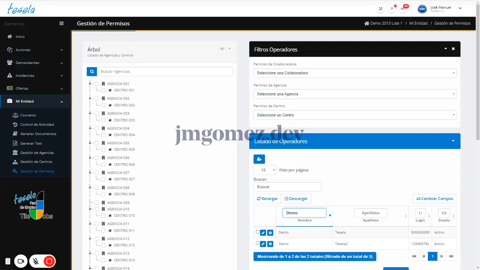The width and height of the screenshot is (480, 270).
Task: Click the delete icon for Demo Tesela row
Action: click(x=270, y=233)
